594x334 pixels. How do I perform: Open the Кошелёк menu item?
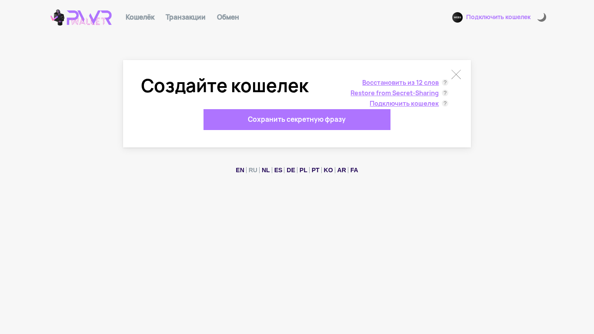140,17
